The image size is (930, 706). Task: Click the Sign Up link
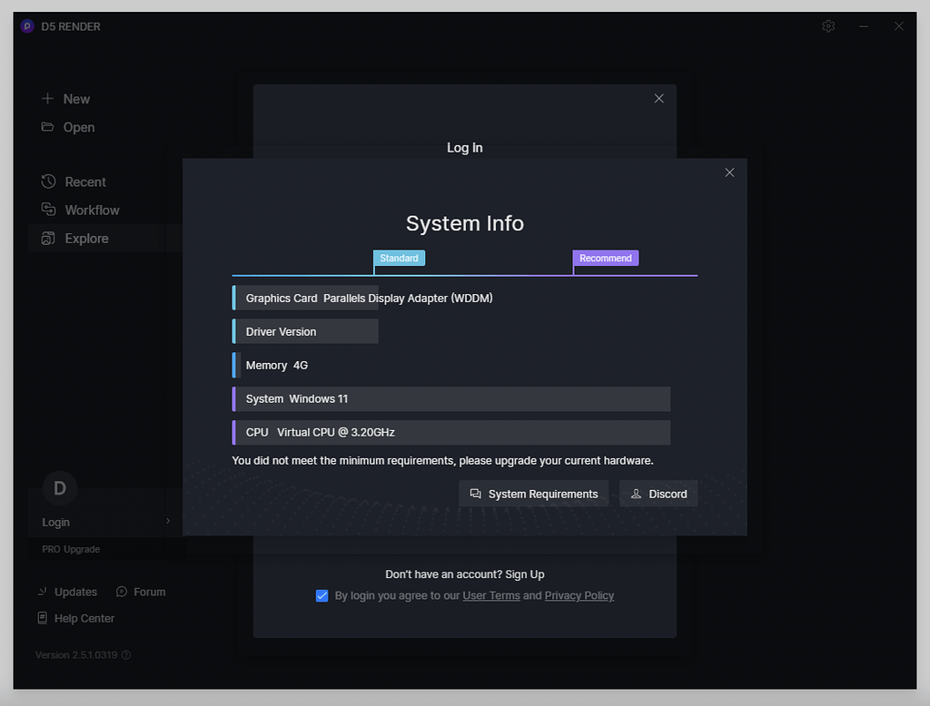click(x=525, y=574)
